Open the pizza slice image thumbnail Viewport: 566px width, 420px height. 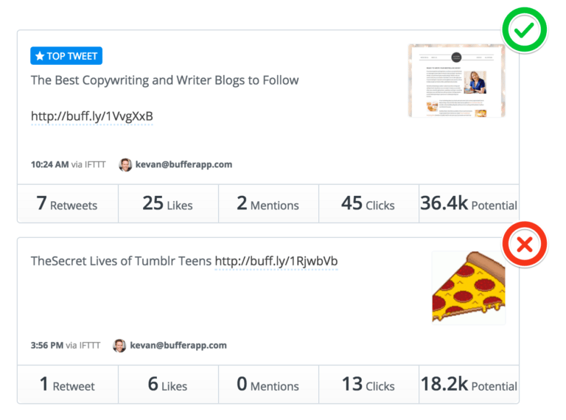(x=468, y=287)
